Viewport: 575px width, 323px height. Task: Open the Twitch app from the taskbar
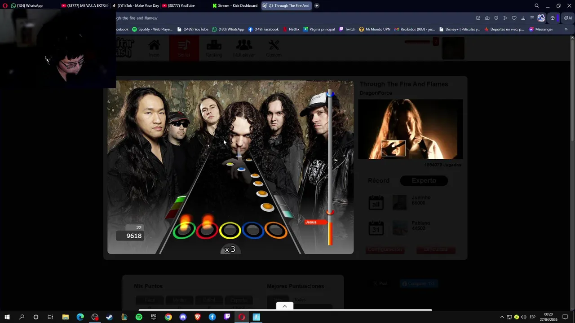point(227,317)
